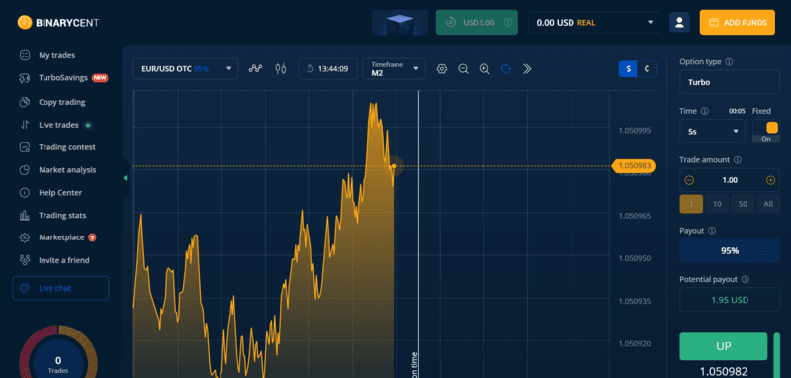Viewport: 791px width, 378px height.
Task: Decrease trade amount with minus
Action: [689, 180]
